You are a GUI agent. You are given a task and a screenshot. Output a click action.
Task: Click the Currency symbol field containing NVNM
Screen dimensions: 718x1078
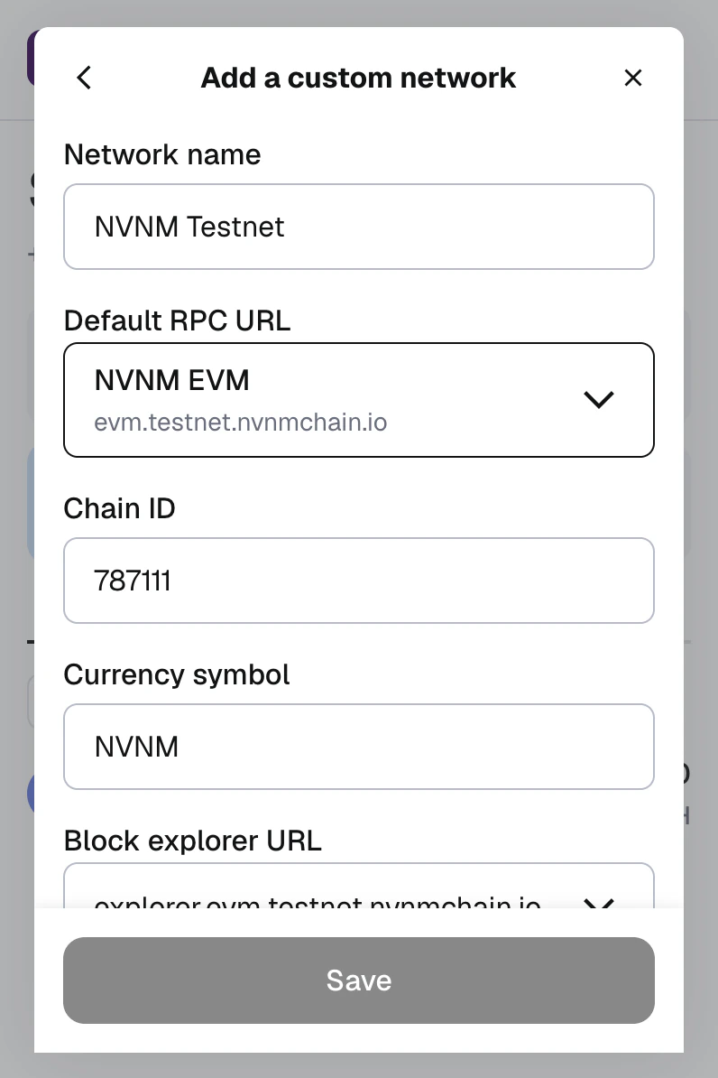pos(358,747)
